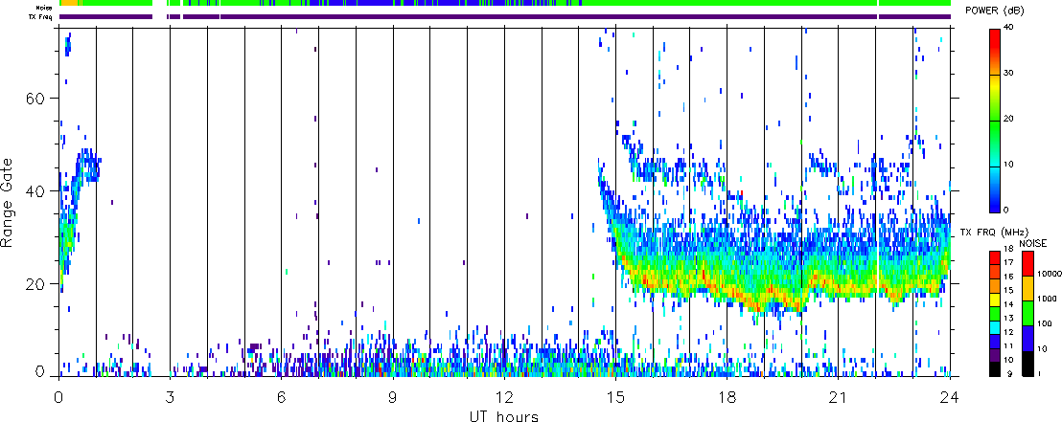Click the '100' label on NOISE scale
Viewport: 1062px width, 422px height.
[x=1045, y=324]
